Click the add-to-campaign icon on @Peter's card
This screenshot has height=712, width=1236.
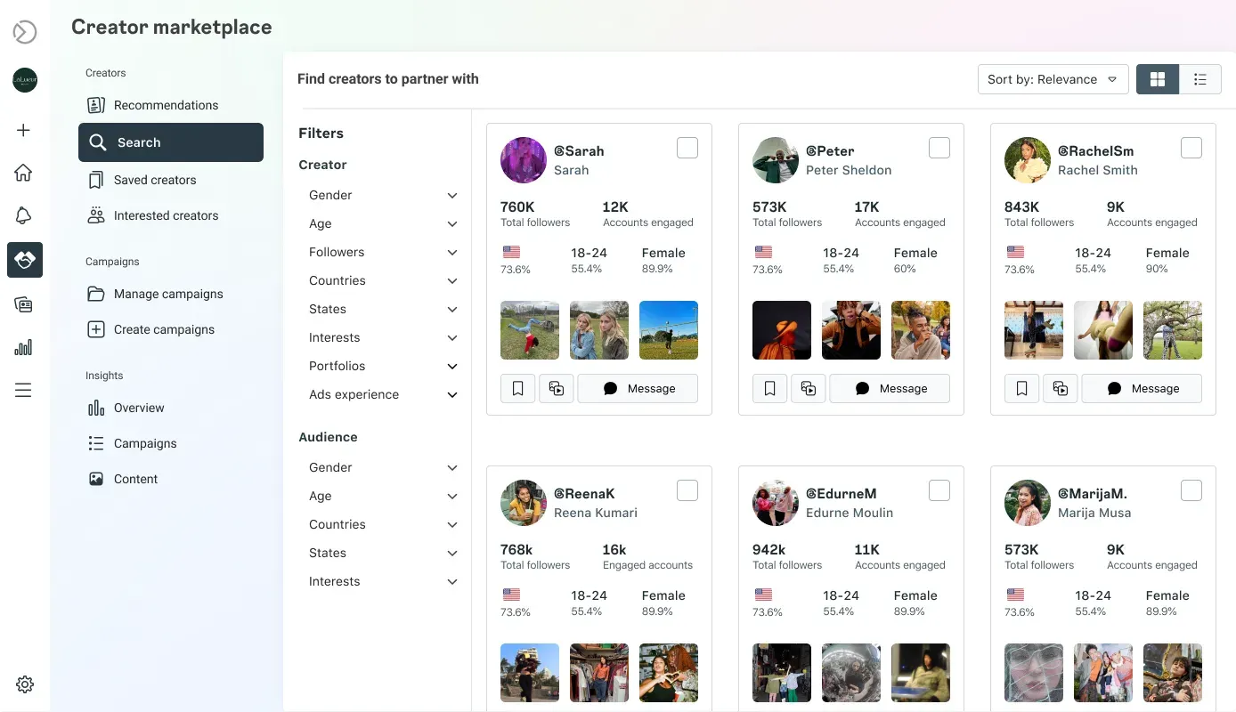[x=809, y=389]
